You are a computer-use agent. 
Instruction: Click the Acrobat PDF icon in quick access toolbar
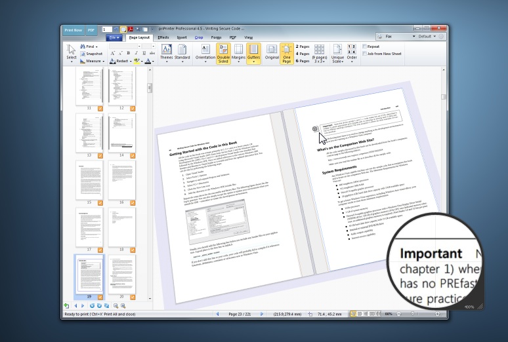pyautogui.click(x=130, y=29)
